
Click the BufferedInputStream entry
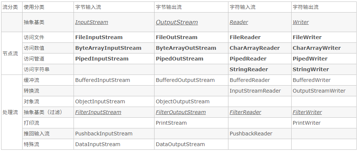[x=103, y=80]
